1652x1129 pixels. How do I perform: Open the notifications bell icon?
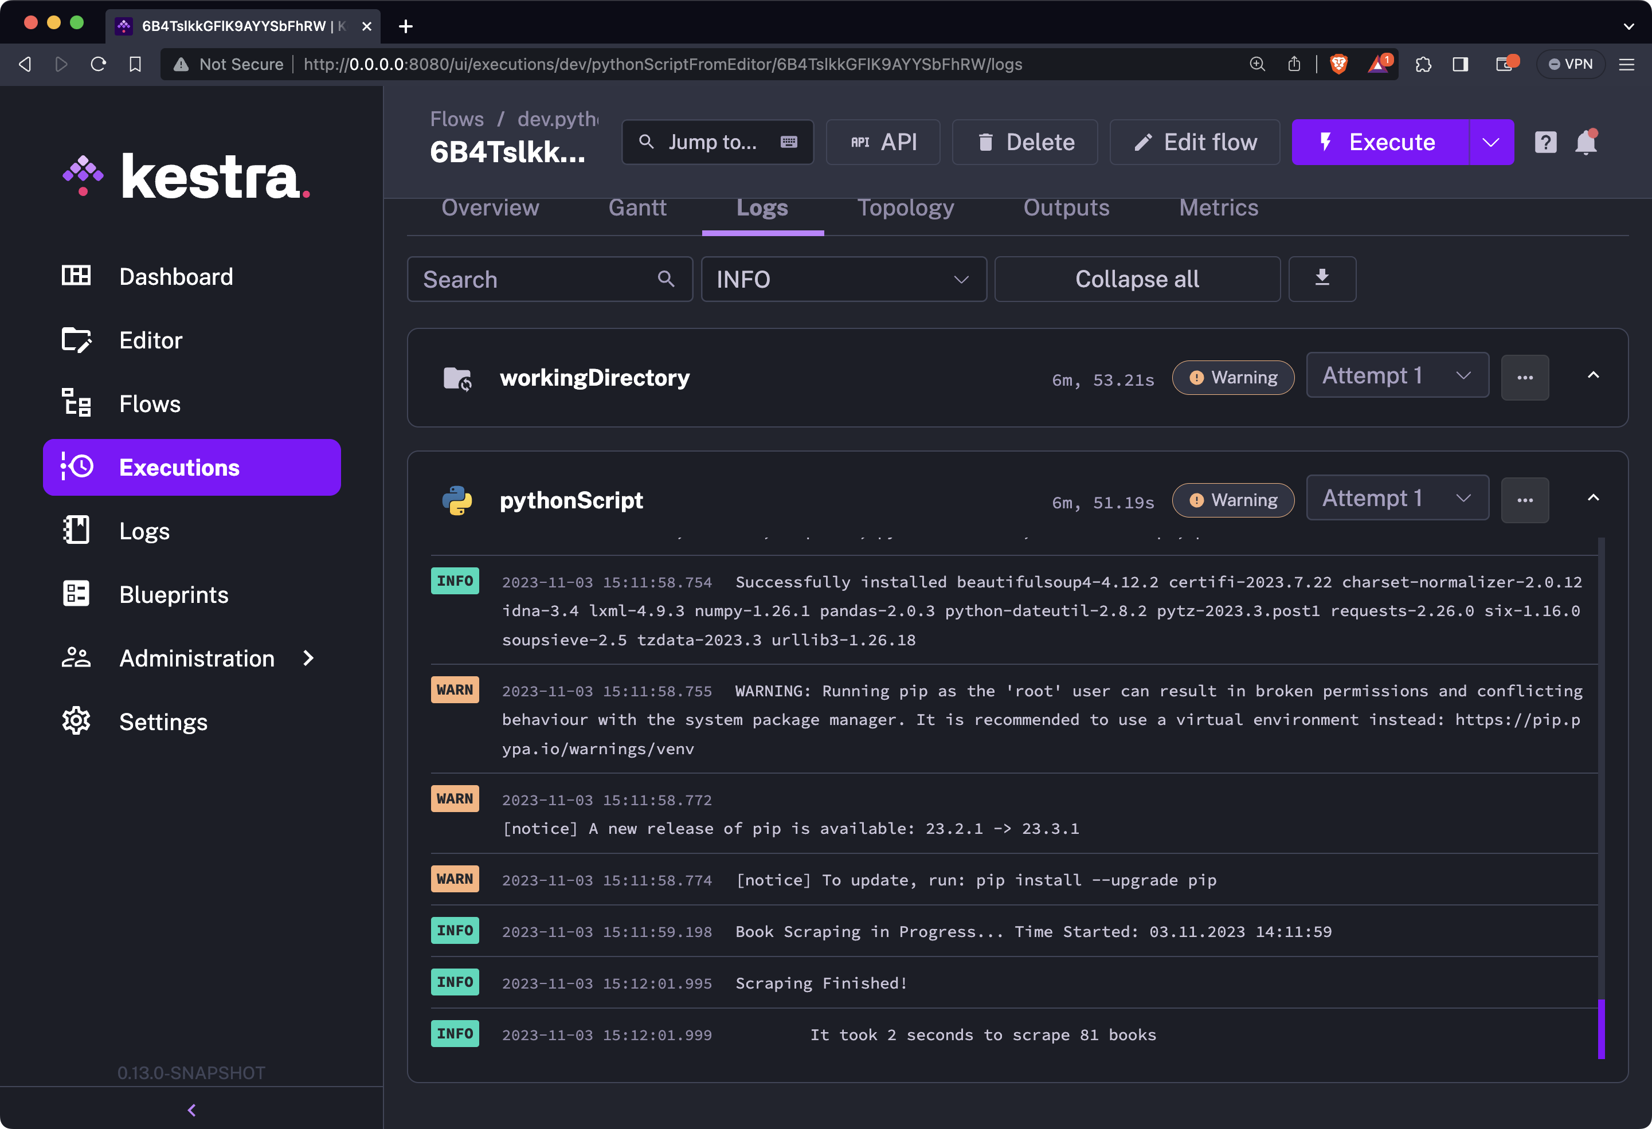click(x=1586, y=142)
